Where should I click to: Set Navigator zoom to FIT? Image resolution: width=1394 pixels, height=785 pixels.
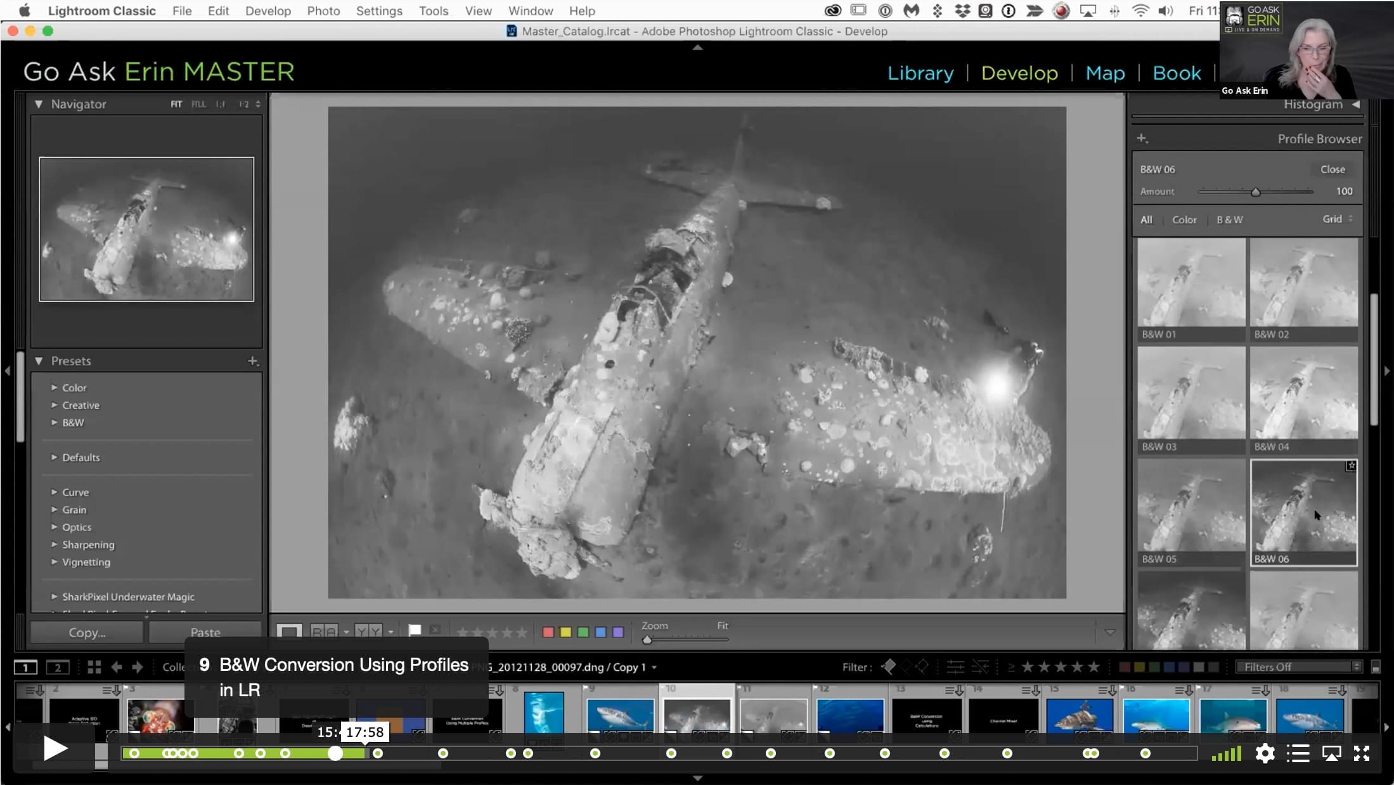click(176, 104)
